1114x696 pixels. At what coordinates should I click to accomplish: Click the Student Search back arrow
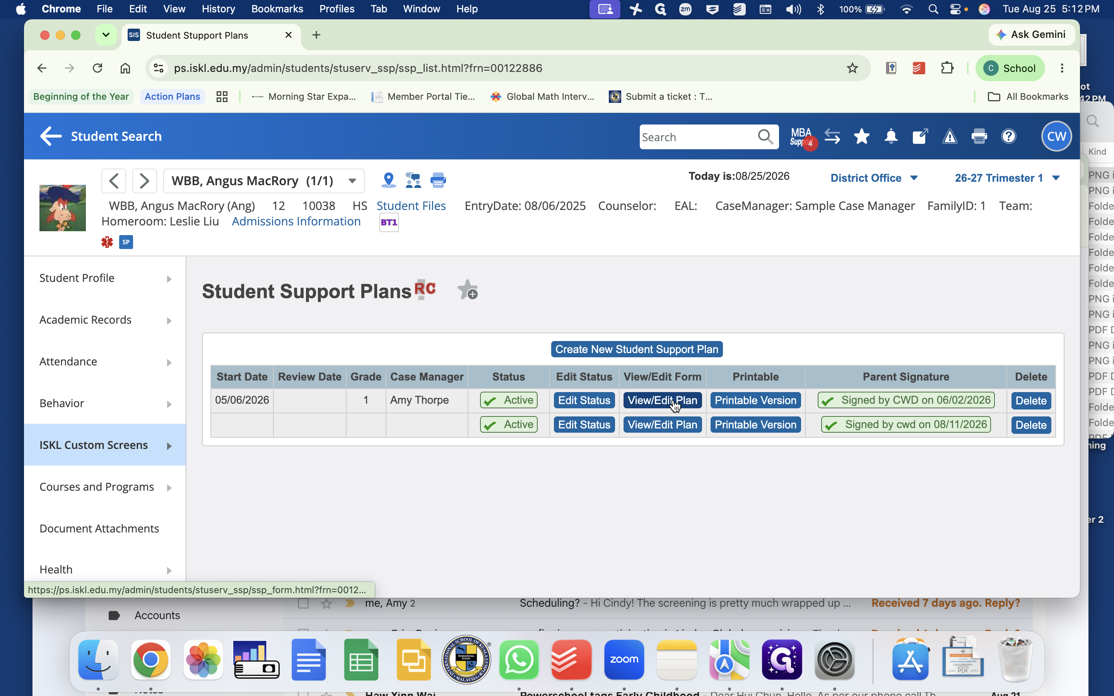coord(51,136)
